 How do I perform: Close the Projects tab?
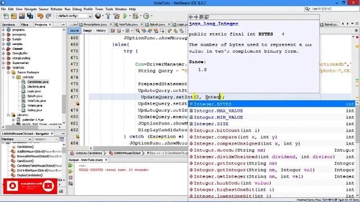pos(50,25)
